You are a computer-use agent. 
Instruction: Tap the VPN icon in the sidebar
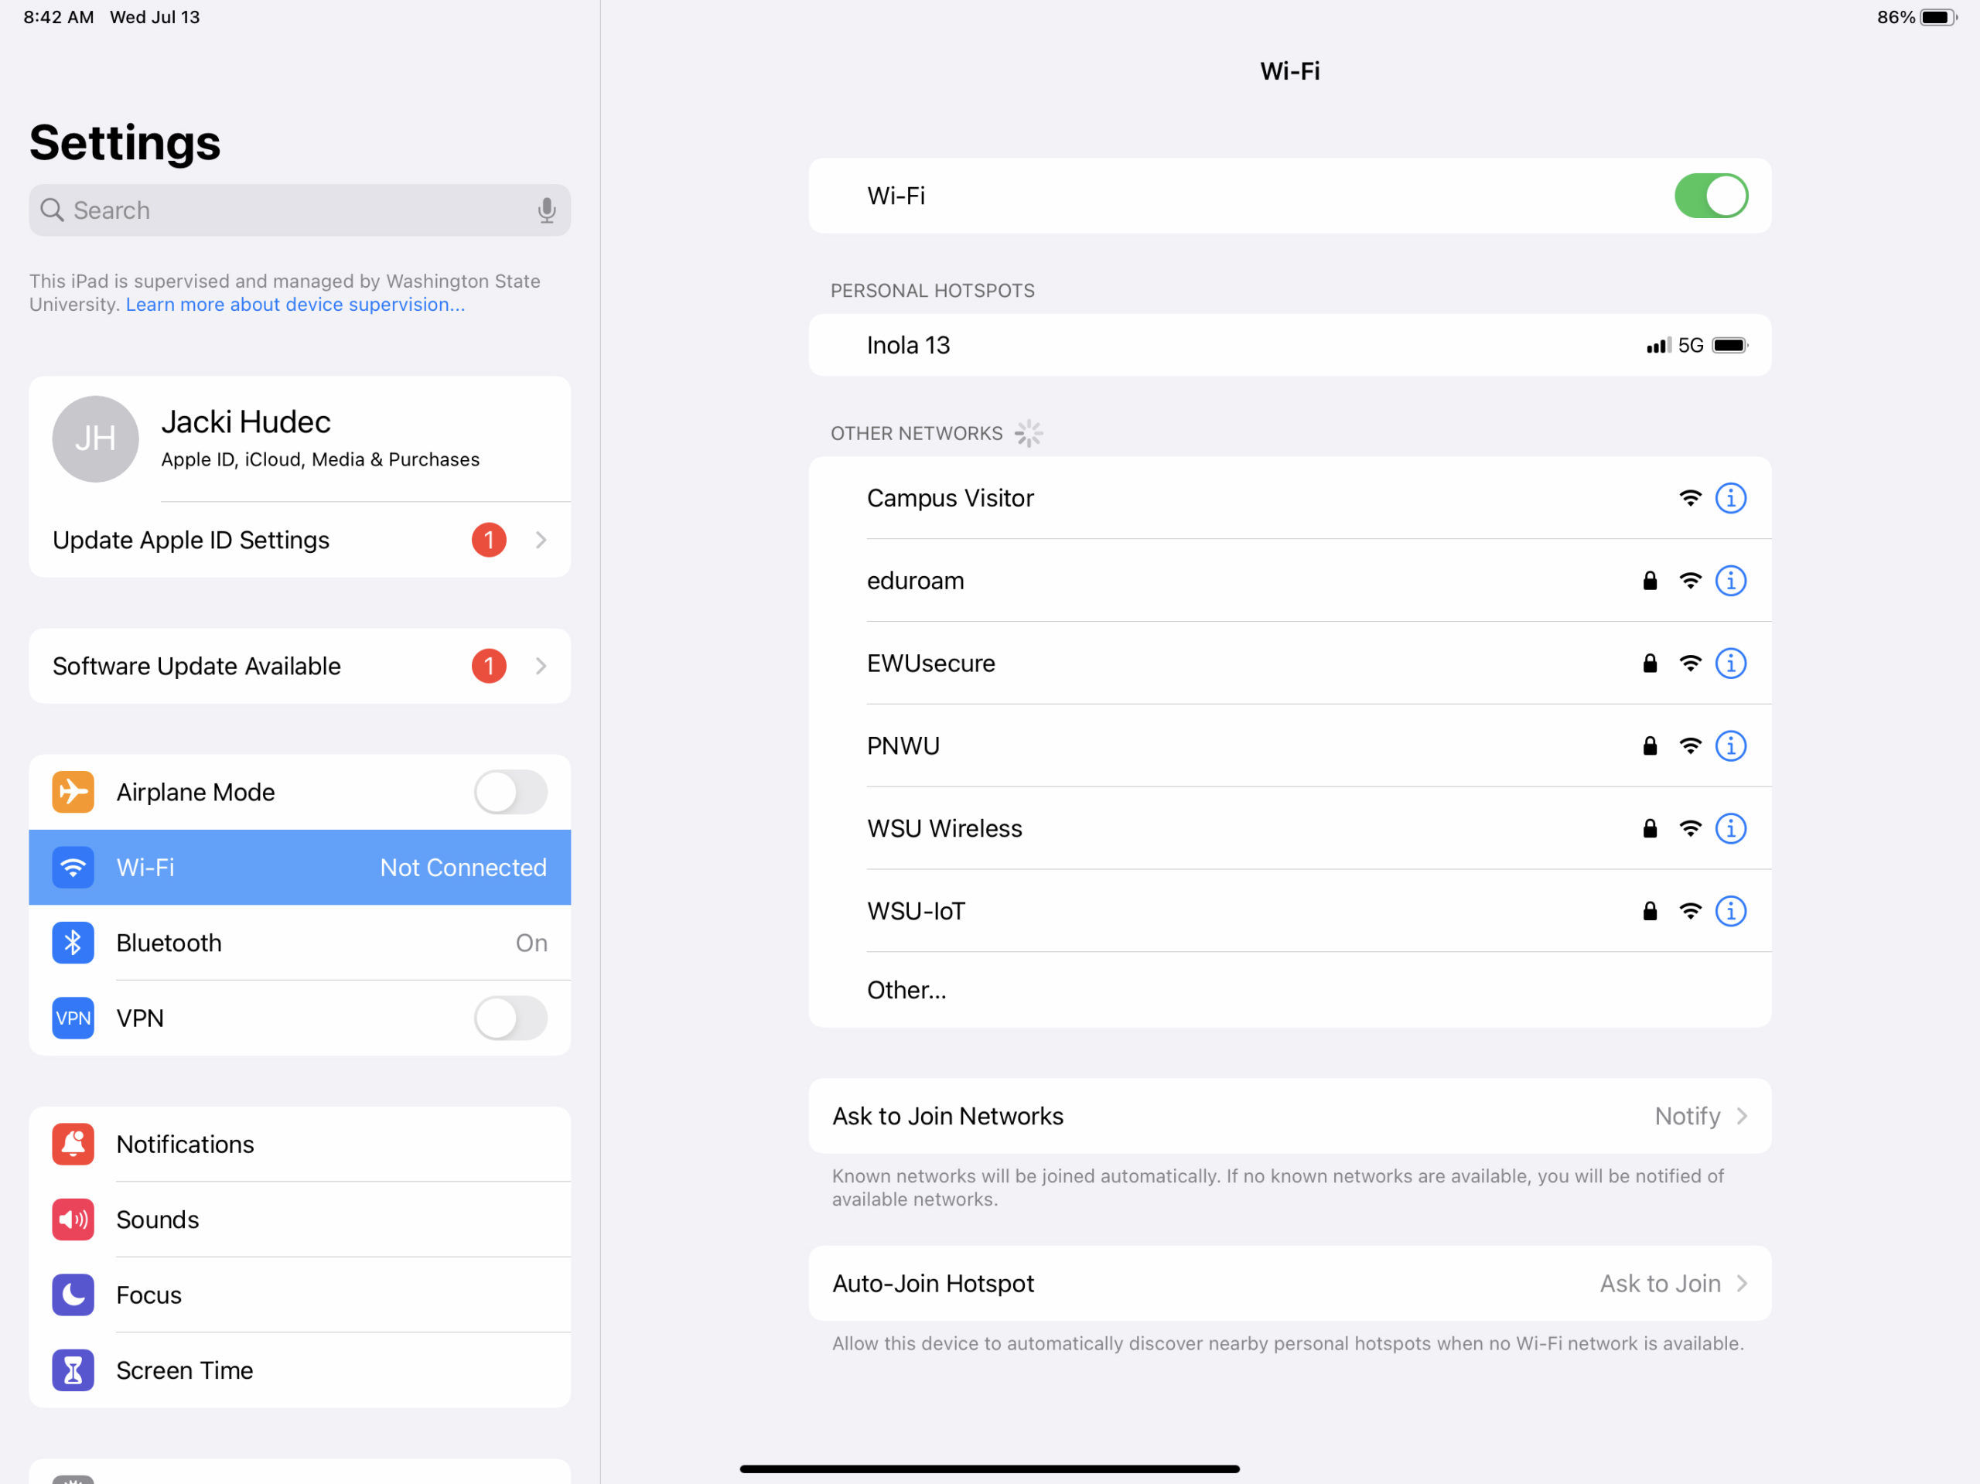point(73,1018)
